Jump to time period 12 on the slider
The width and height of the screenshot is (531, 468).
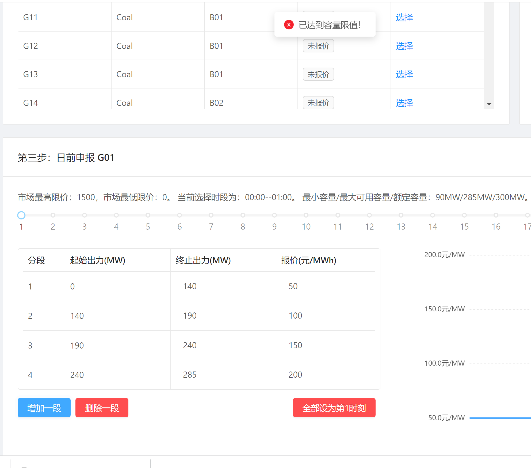click(x=369, y=215)
